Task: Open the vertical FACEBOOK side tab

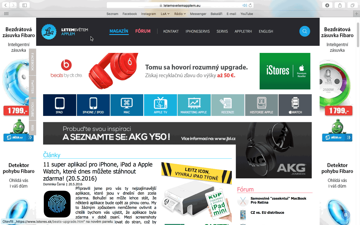Action: (x=32, y=62)
